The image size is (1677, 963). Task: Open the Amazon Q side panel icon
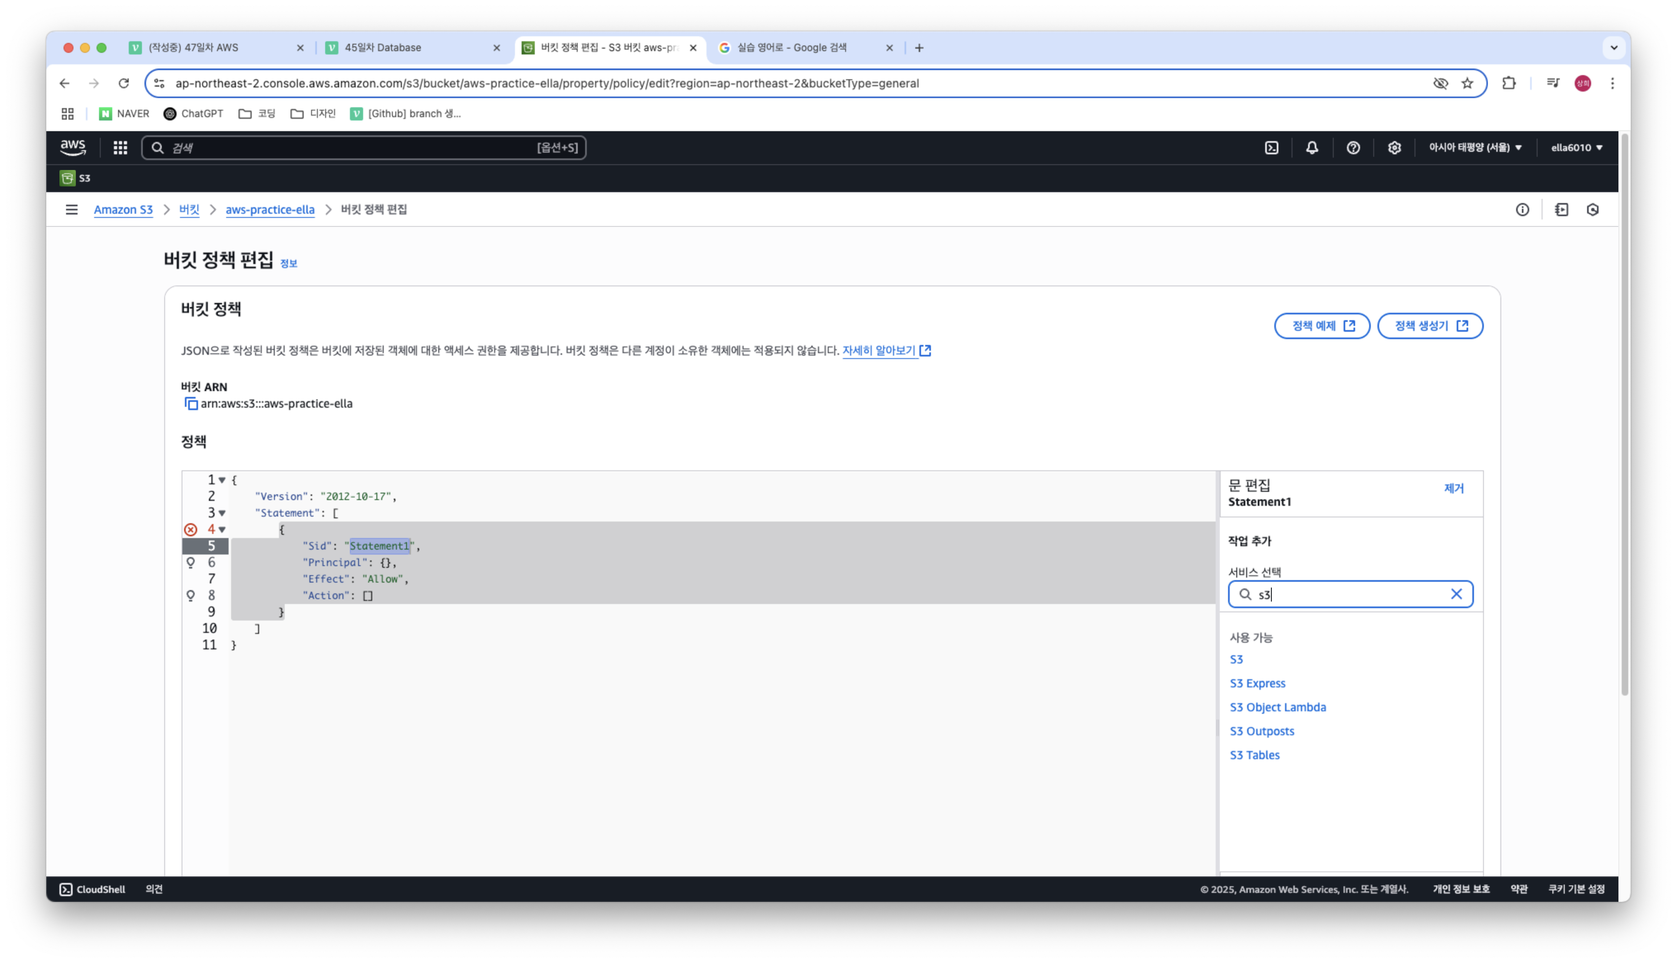(1561, 210)
